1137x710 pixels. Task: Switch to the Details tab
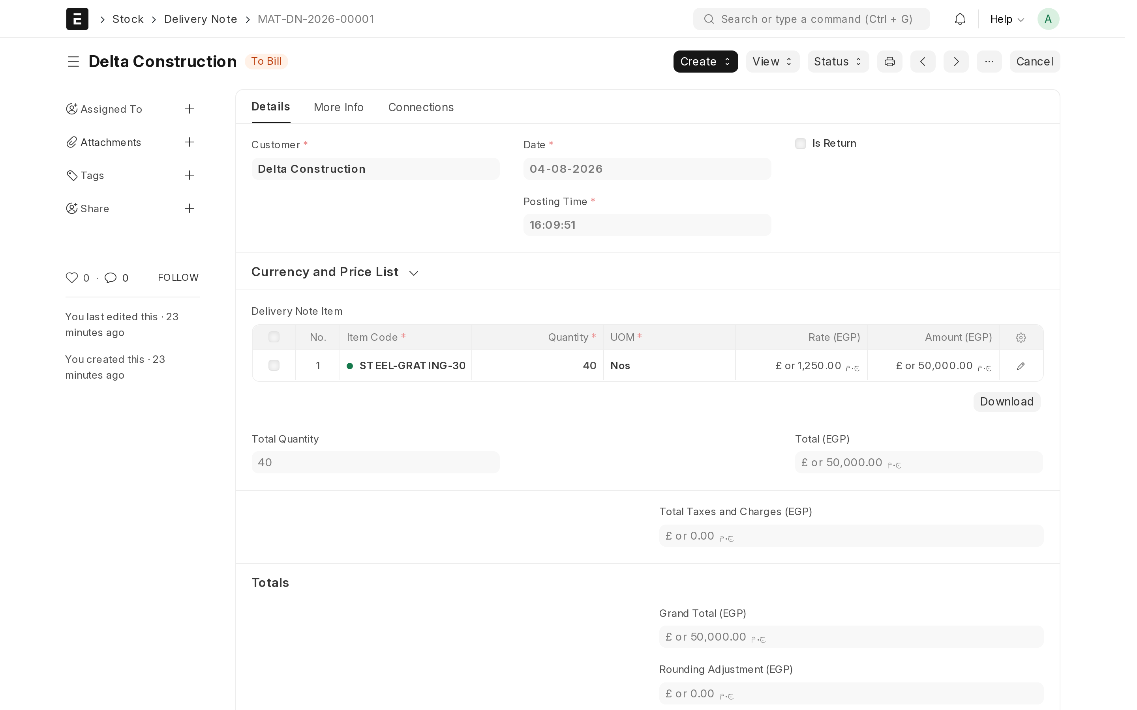pos(270,107)
